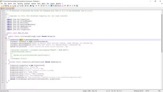The width and height of the screenshot is (163, 92).
Task: Click the Zoom In toolbar icon
Action: pos(36,6)
